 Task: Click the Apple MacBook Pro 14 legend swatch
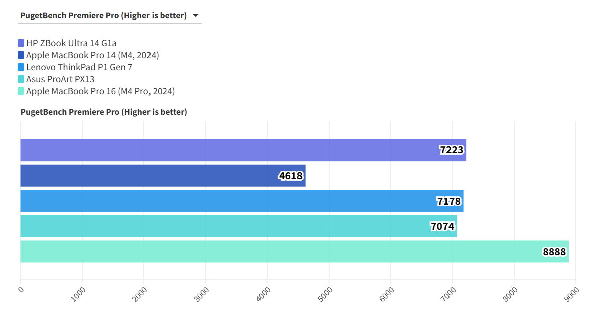pos(21,55)
